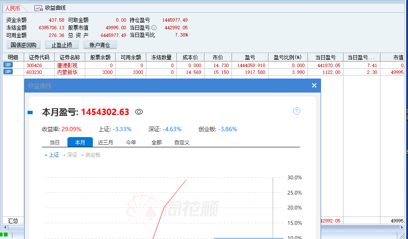408x239 pixels.
Task: Click the 国债逆回购 button
Action: click(24, 45)
